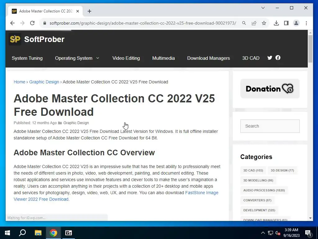Close the Adobe Master Collection tab
The image size is (318, 239).
pos(77,11)
